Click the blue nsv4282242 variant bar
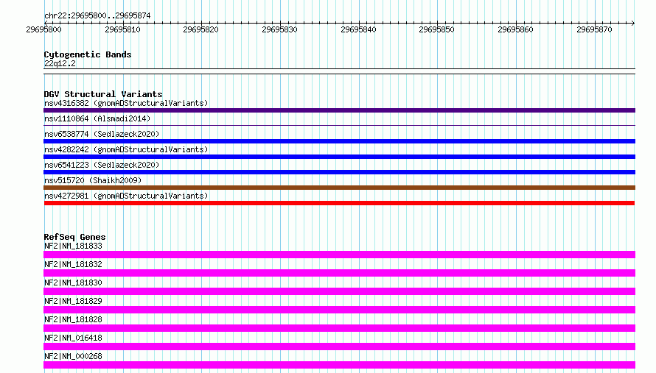This screenshot has height=373, width=656. (x=339, y=157)
